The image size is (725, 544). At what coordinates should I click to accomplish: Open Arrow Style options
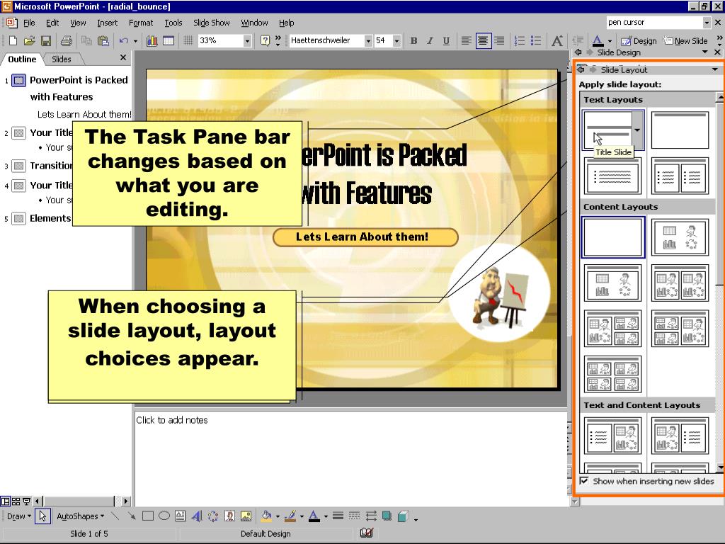tap(371, 516)
